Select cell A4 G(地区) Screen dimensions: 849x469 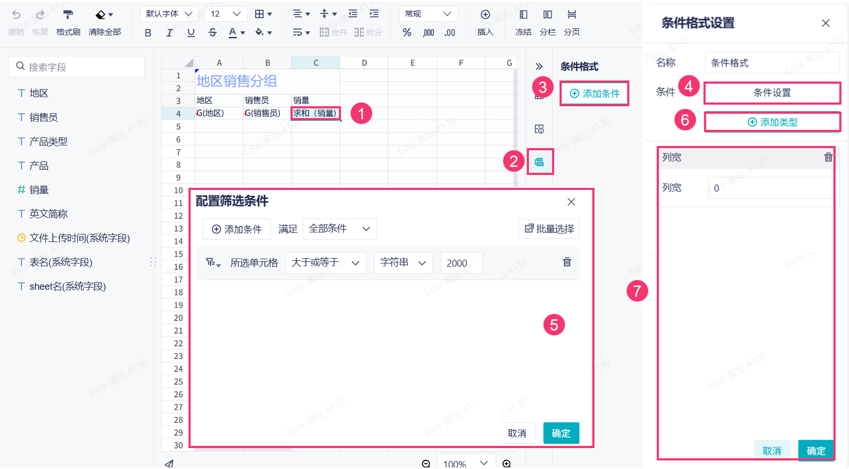(x=219, y=113)
